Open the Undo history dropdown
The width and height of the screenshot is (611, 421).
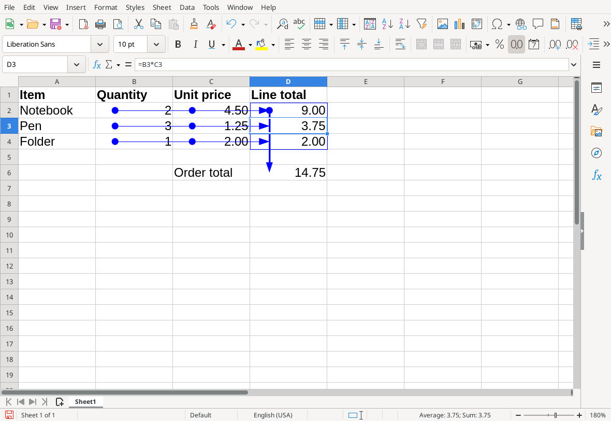(x=243, y=24)
